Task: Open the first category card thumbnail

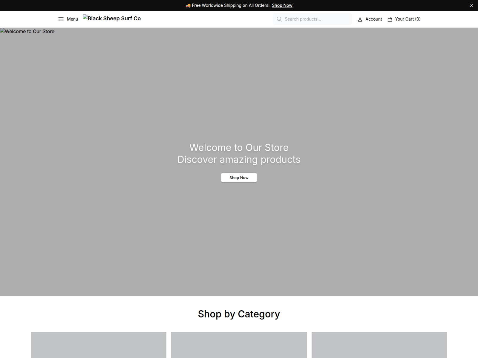Action: coord(99,345)
